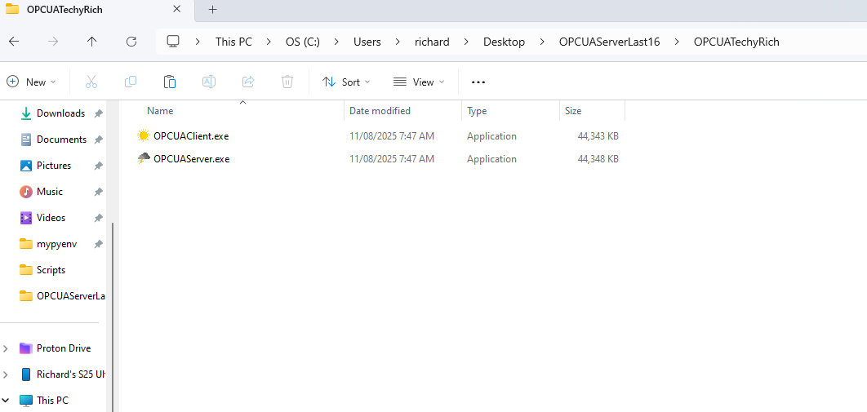Open the View dropdown menu

point(419,82)
